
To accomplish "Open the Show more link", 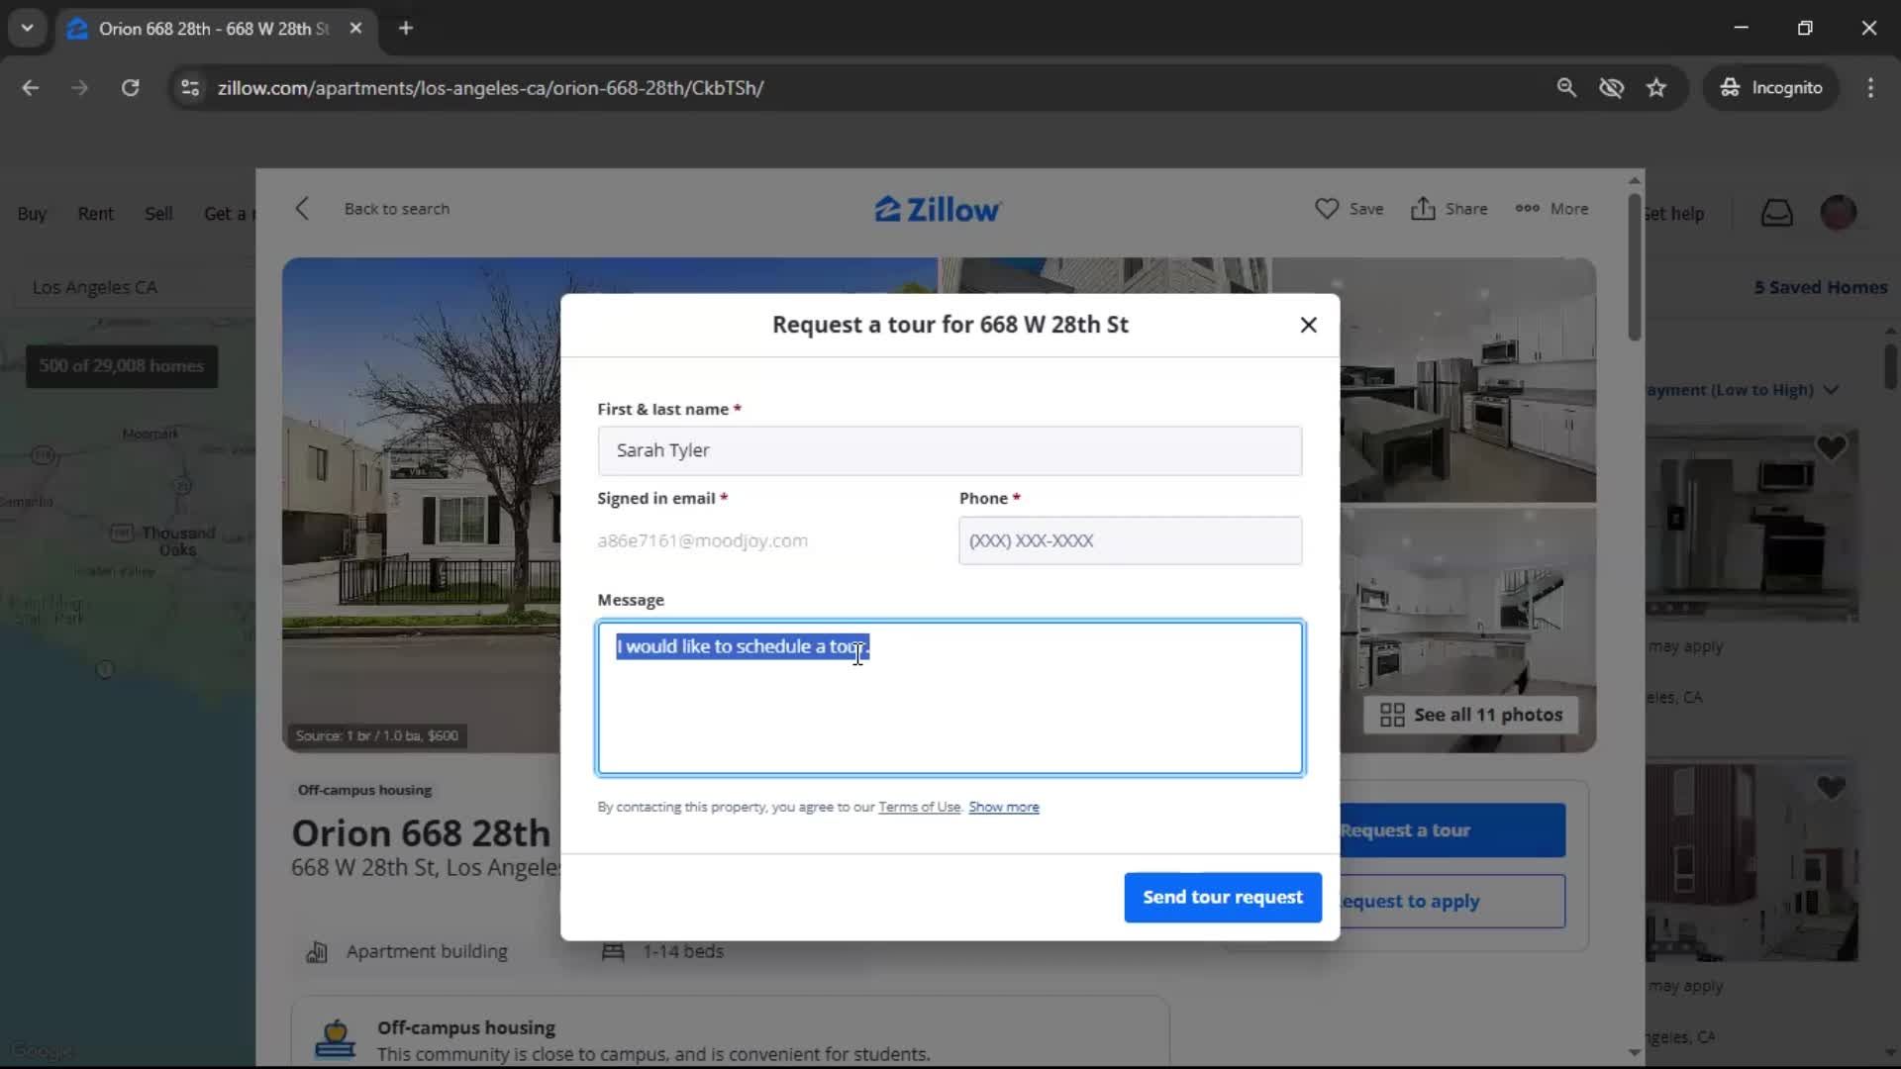I will [1003, 807].
